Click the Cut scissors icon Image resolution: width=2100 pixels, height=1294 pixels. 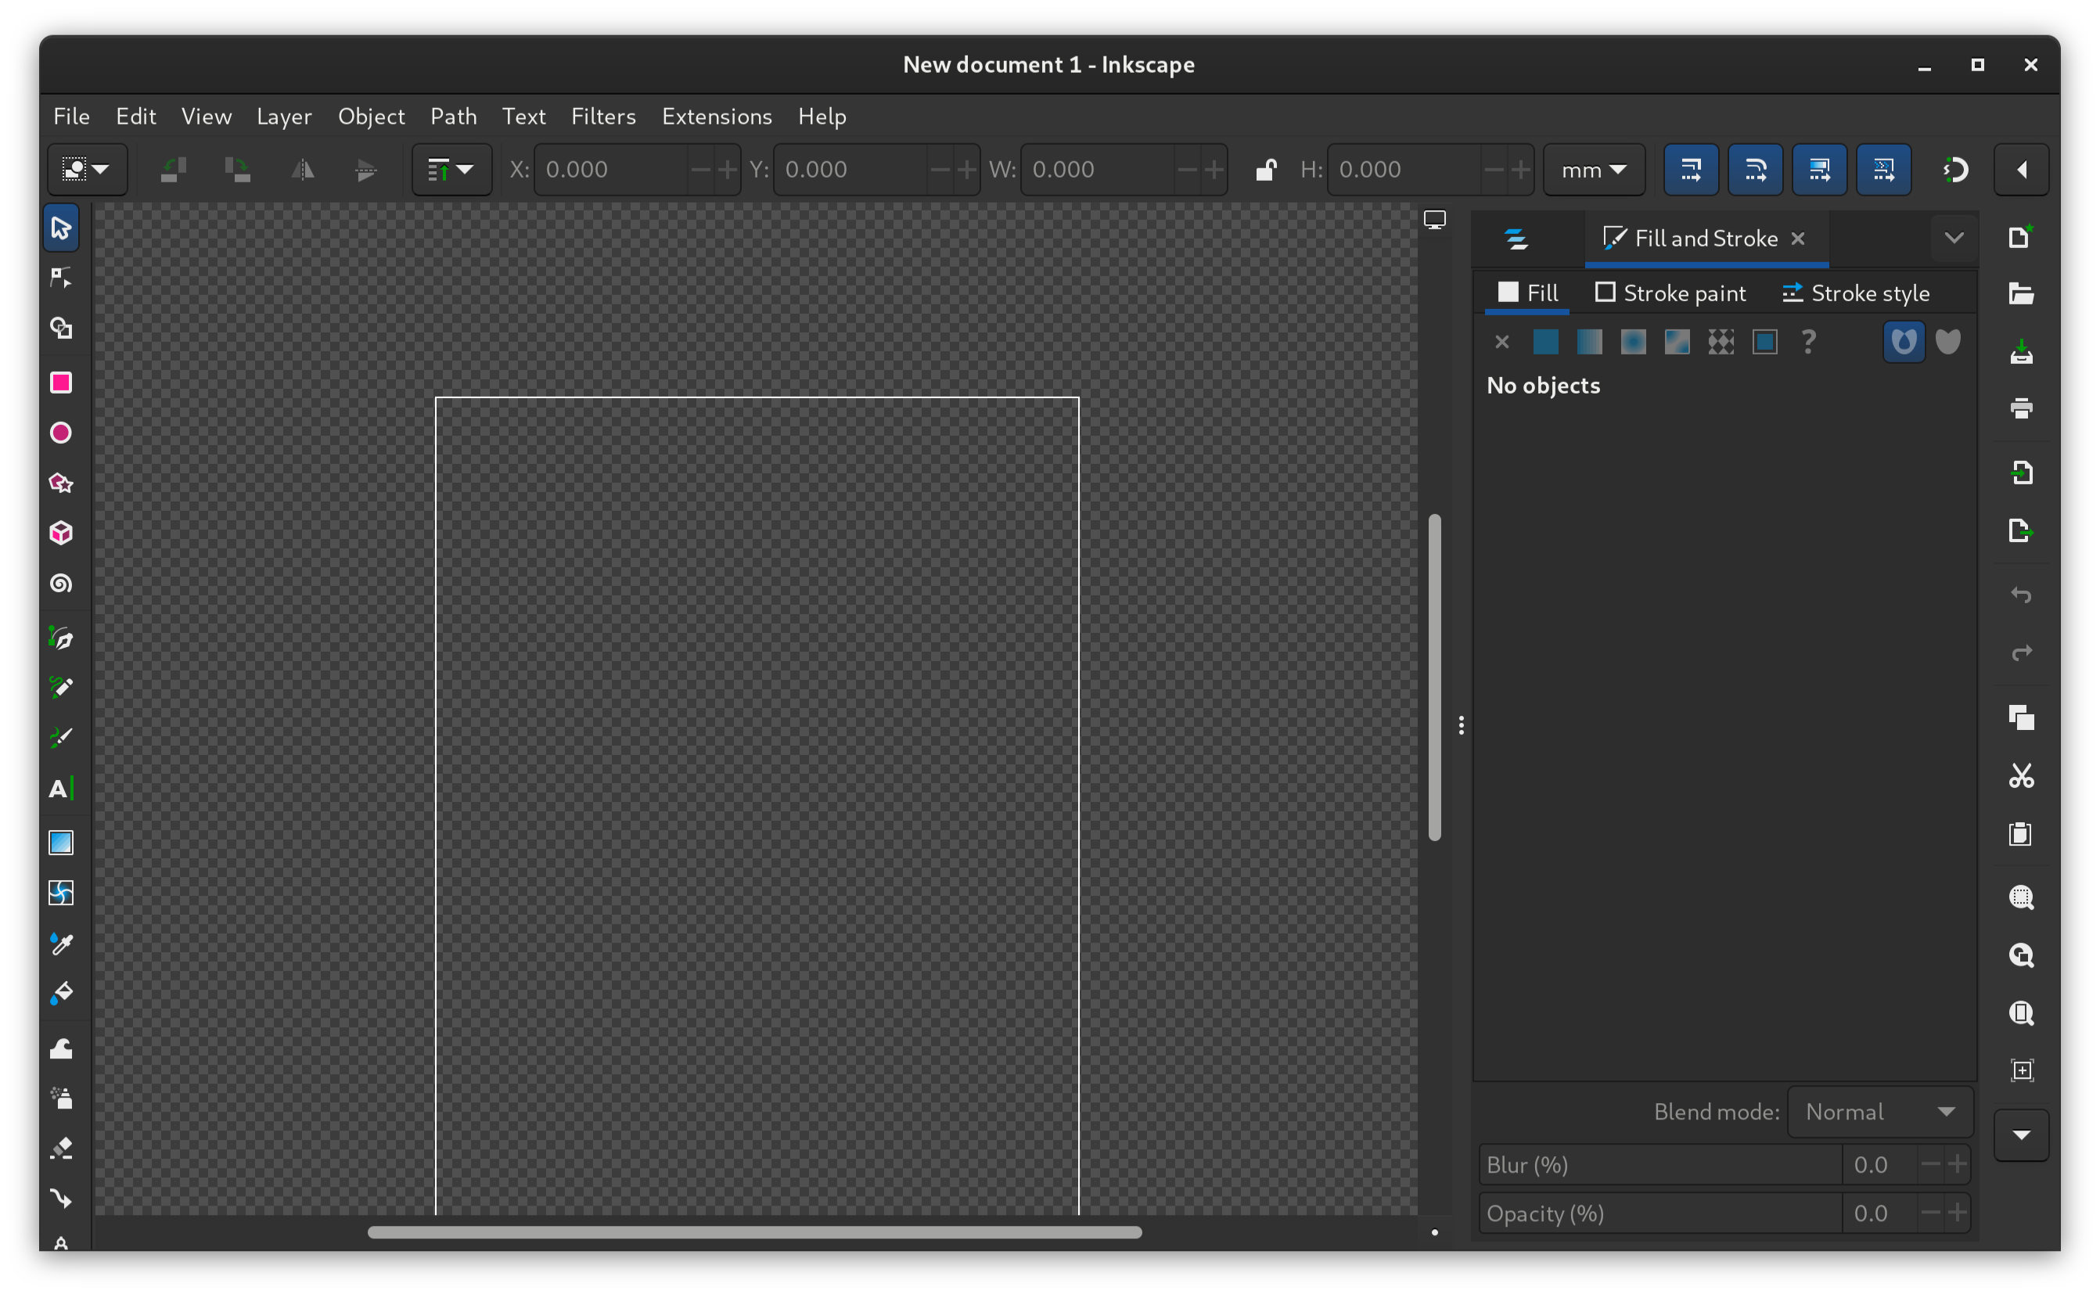(x=2021, y=776)
